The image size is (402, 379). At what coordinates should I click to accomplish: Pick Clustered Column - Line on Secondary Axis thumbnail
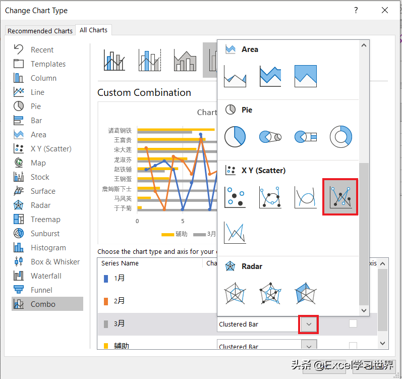tap(150, 60)
